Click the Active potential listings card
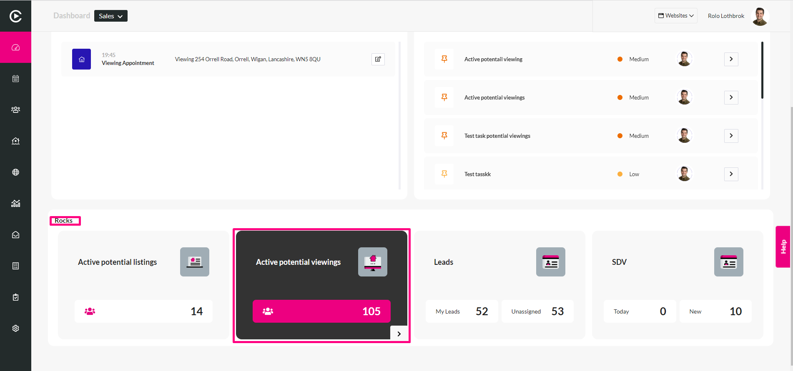This screenshot has width=793, height=371. [143, 285]
